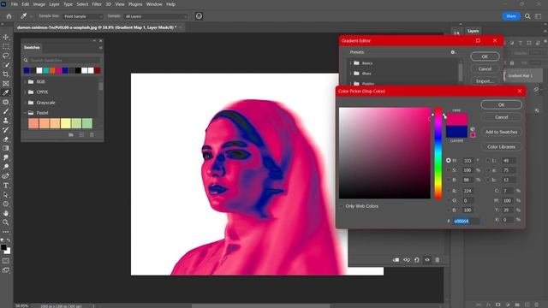Select the Eraser tool
Viewport: 548px width, 308px height.
click(6, 139)
